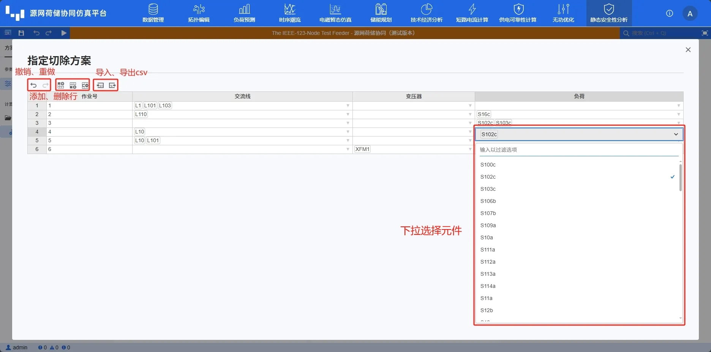This screenshot has height=352, width=711.
Task: Insert a row above in the table
Action: 61,85
